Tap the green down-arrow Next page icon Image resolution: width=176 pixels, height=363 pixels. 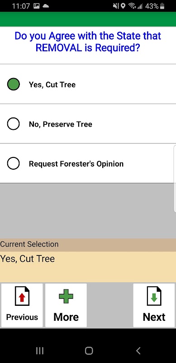(x=154, y=296)
